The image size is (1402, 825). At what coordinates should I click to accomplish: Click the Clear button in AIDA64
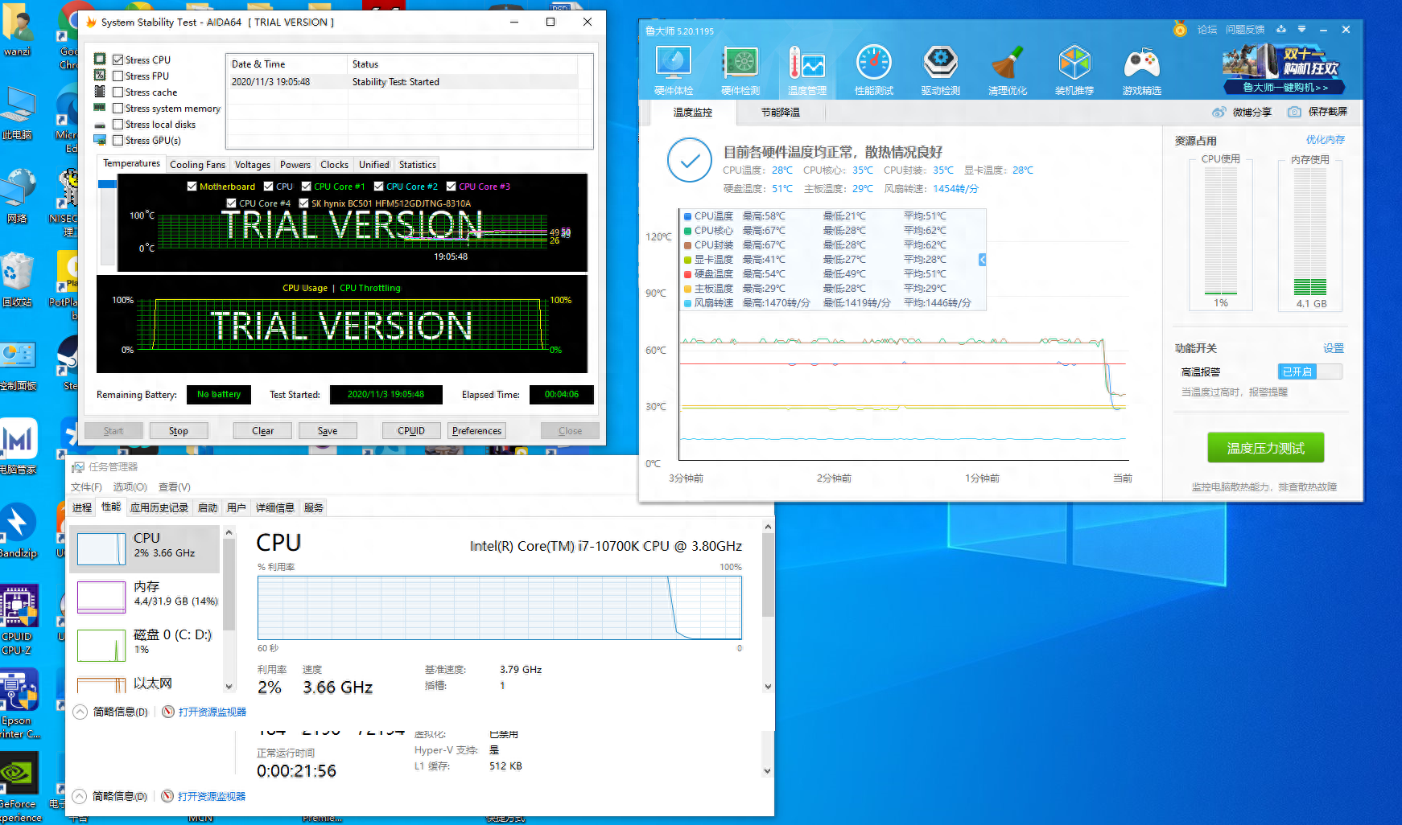(262, 430)
